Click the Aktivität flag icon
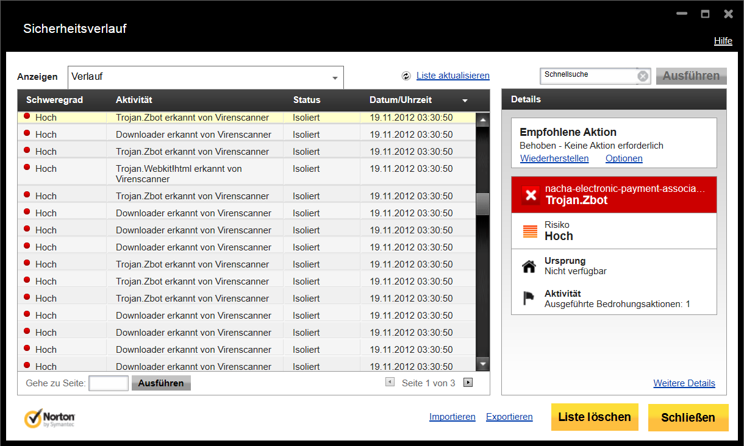This screenshot has width=744, height=446. (x=529, y=299)
